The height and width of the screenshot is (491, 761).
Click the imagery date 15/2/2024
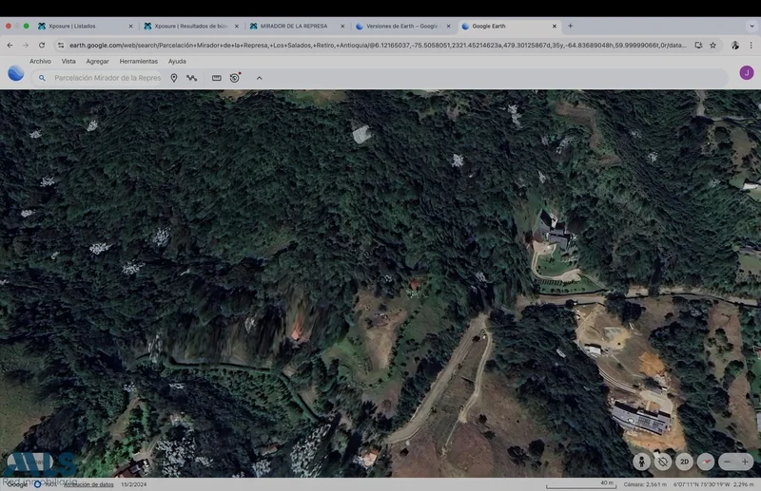(134, 484)
